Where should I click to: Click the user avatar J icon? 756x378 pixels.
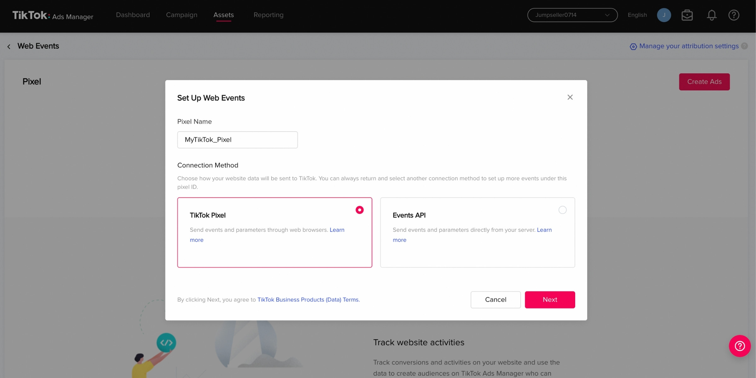click(x=664, y=15)
